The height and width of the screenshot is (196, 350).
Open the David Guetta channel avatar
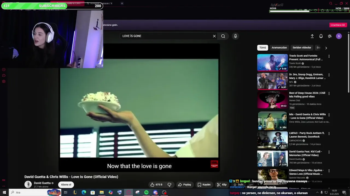click(x=28, y=184)
